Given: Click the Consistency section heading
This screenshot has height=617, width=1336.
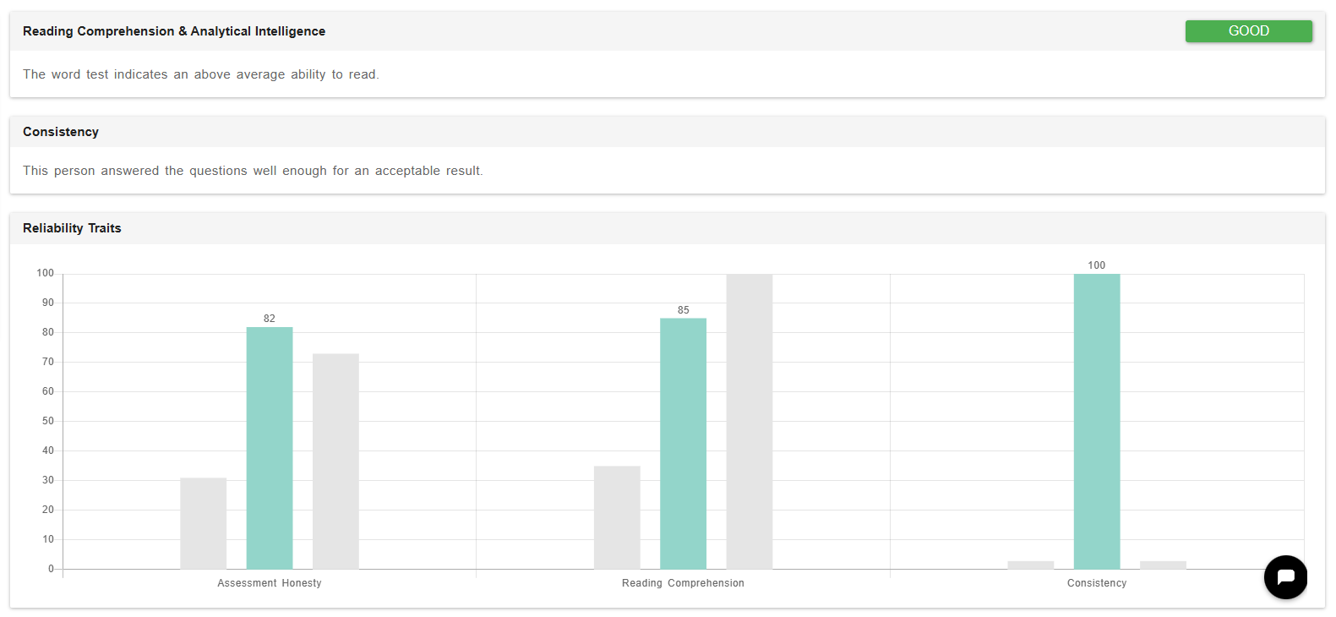Looking at the screenshot, I should (61, 132).
